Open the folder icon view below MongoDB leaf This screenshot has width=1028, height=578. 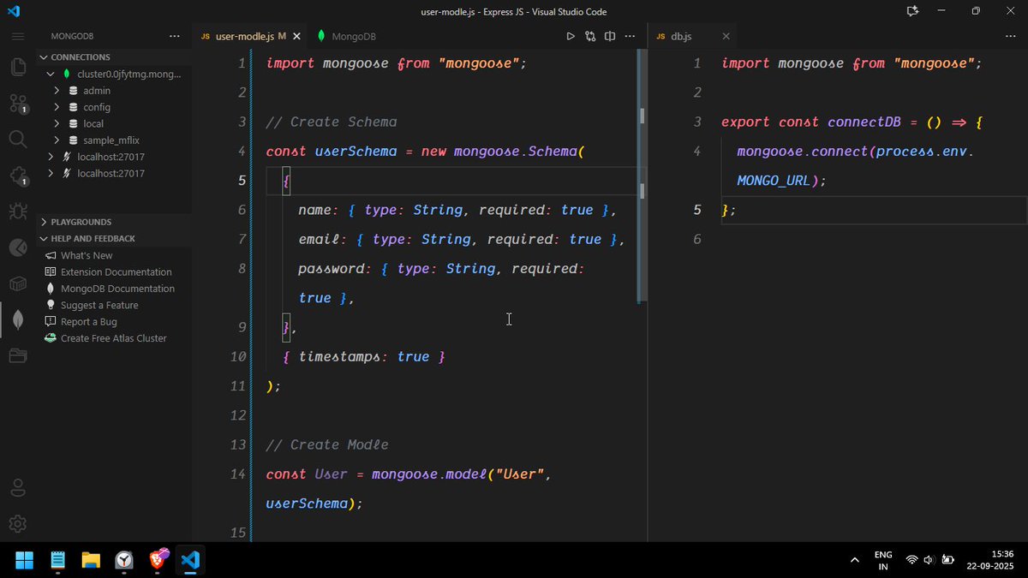(x=18, y=355)
